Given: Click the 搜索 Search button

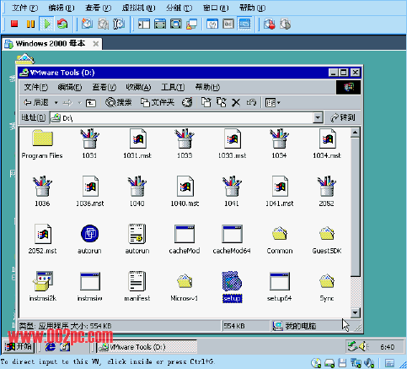Looking at the screenshot, I should click(x=119, y=102).
